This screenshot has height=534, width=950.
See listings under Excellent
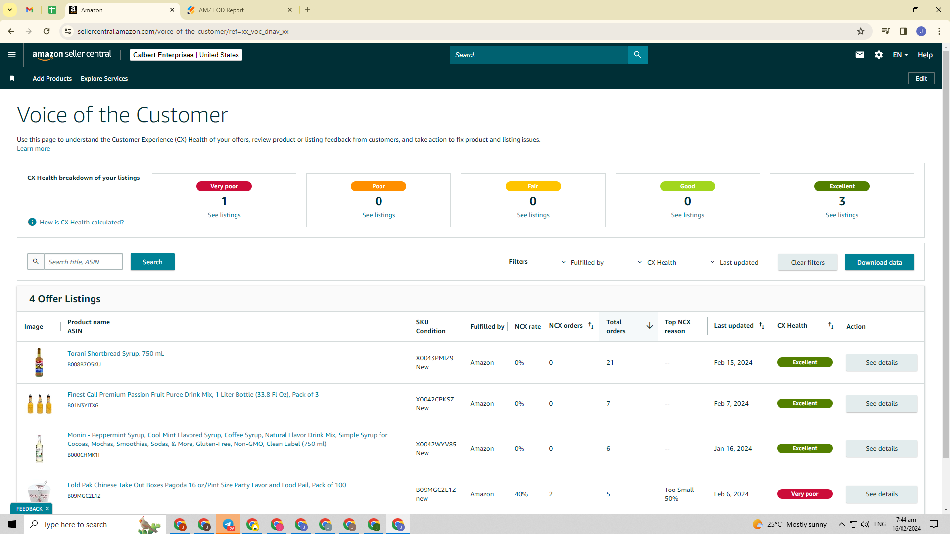click(842, 215)
